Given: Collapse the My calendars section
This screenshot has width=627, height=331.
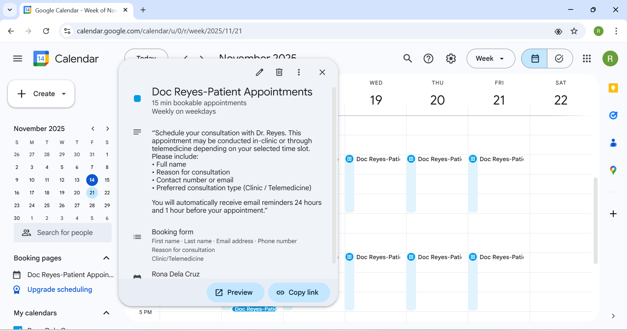Looking at the screenshot, I should (106, 313).
